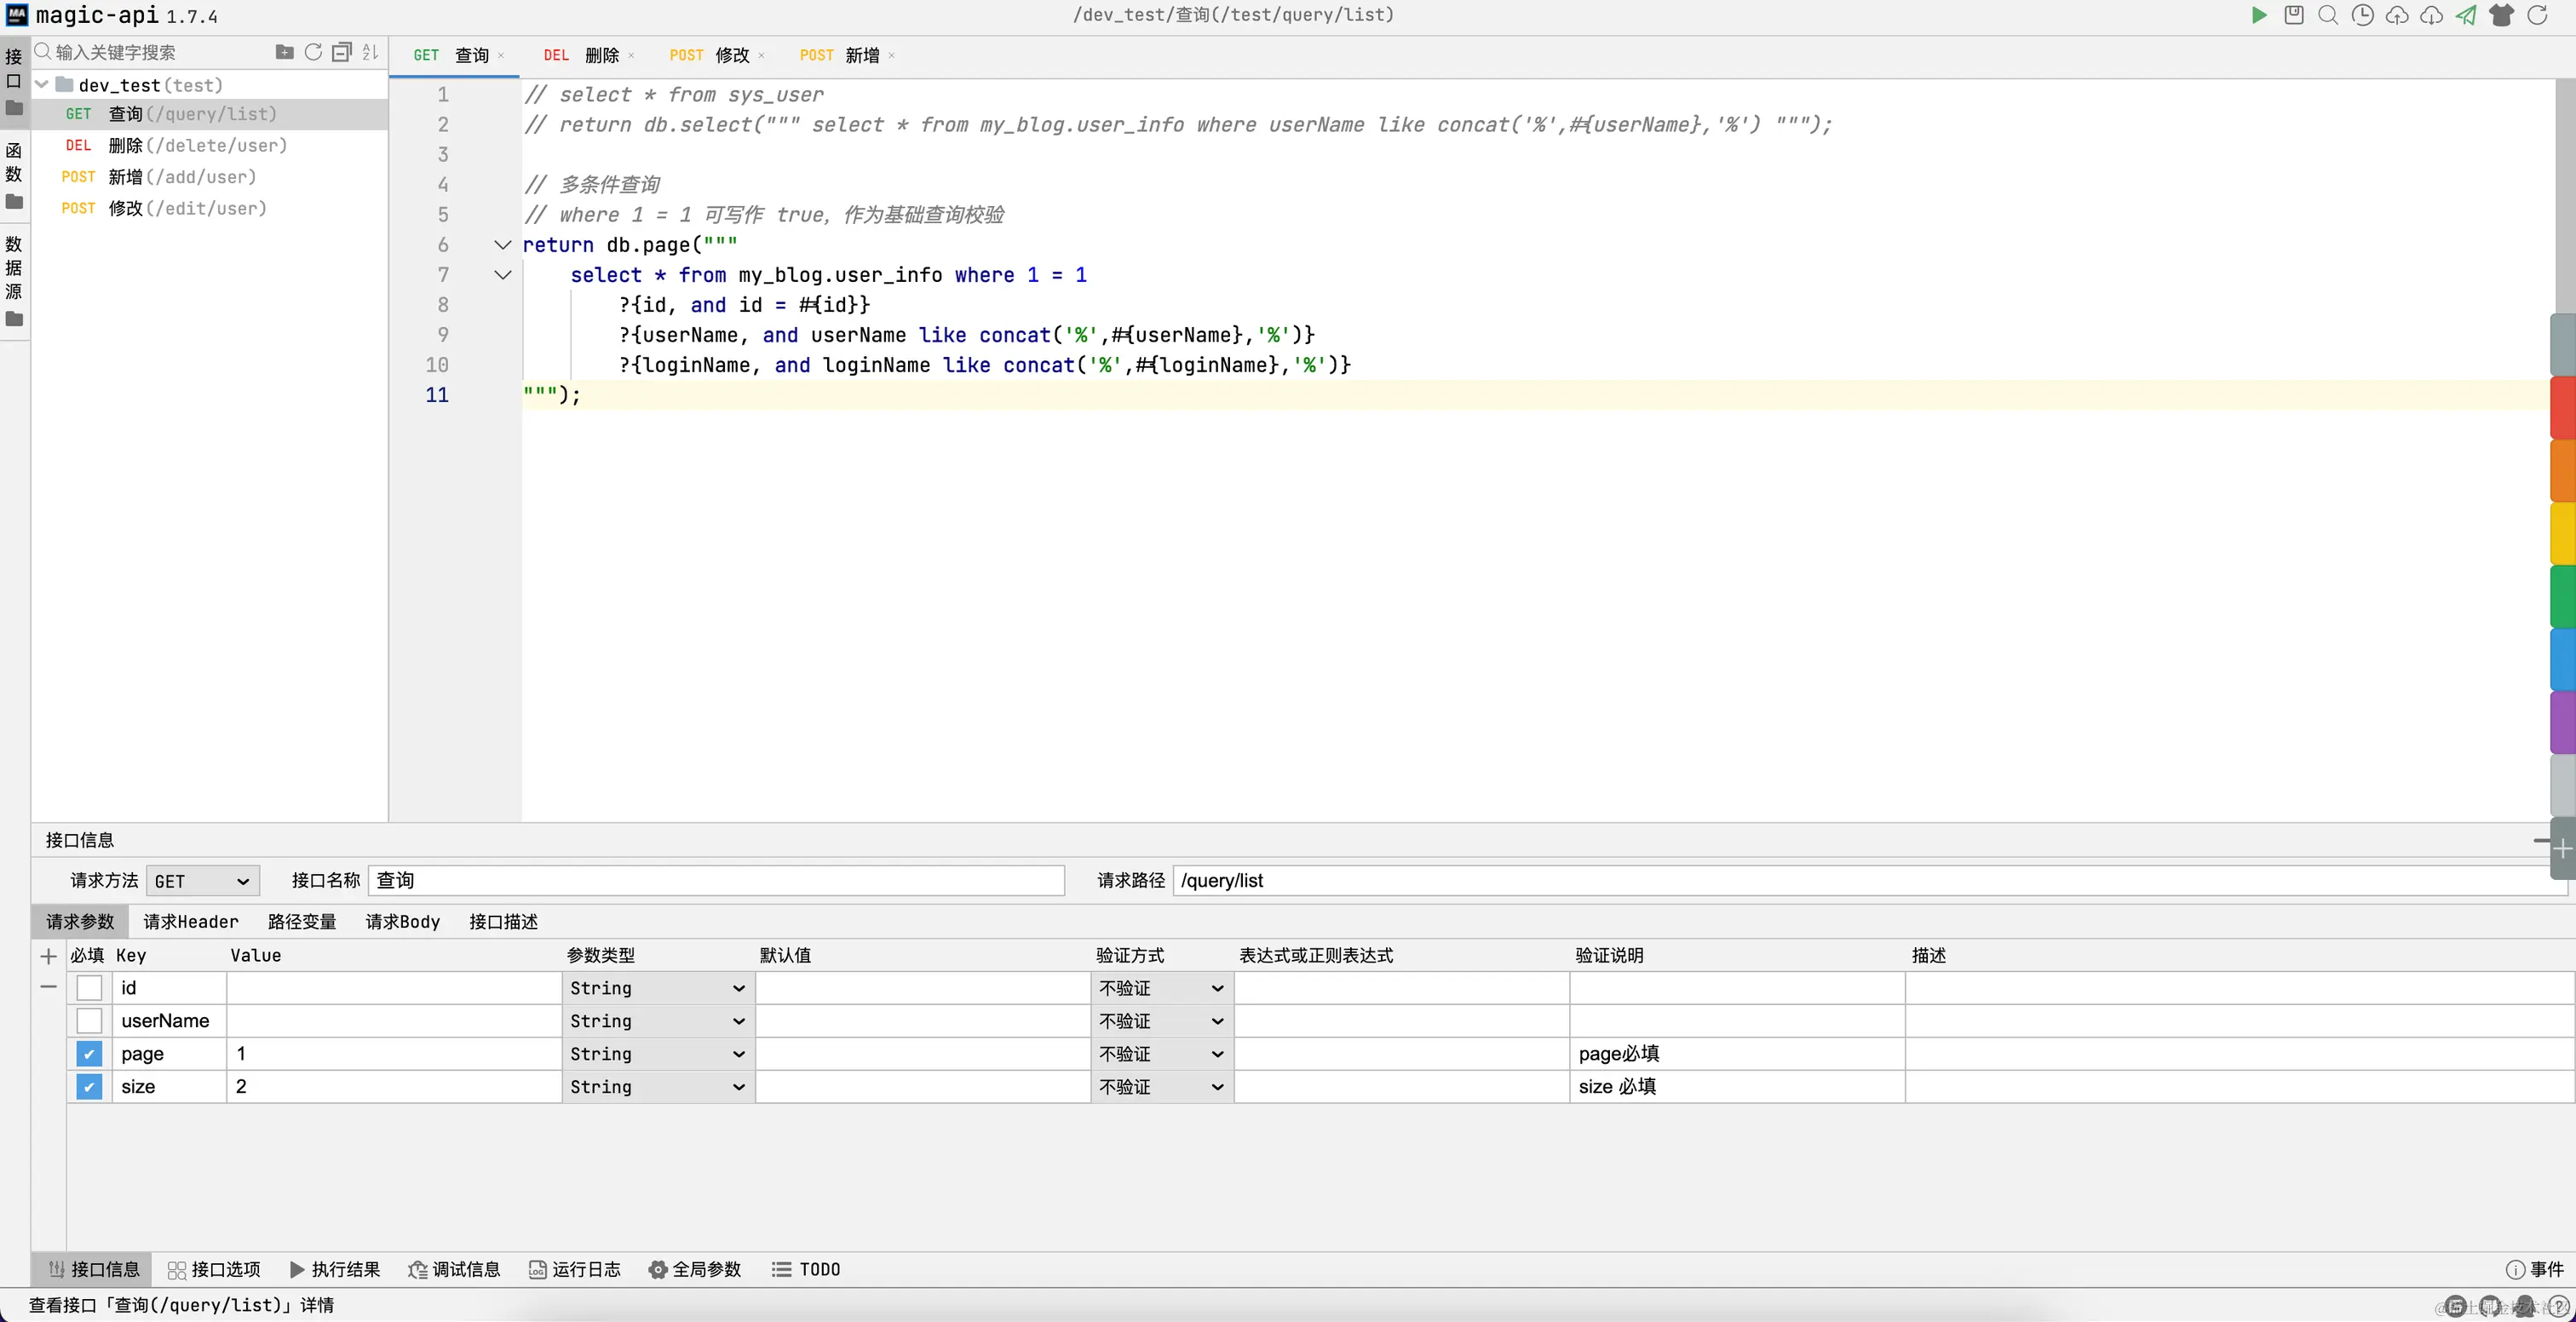
Task: Collapse the dev_test group
Action: pos(42,85)
